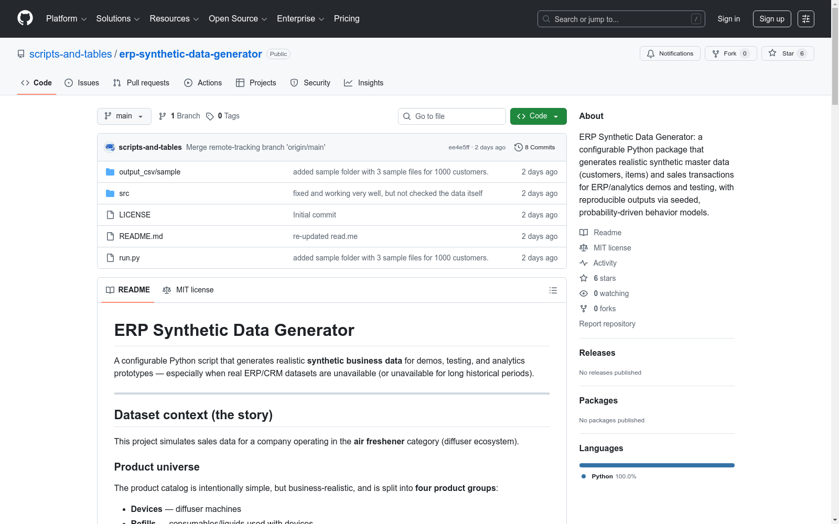
Task: Open the Packages section heading link
Action: click(x=598, y=401)
